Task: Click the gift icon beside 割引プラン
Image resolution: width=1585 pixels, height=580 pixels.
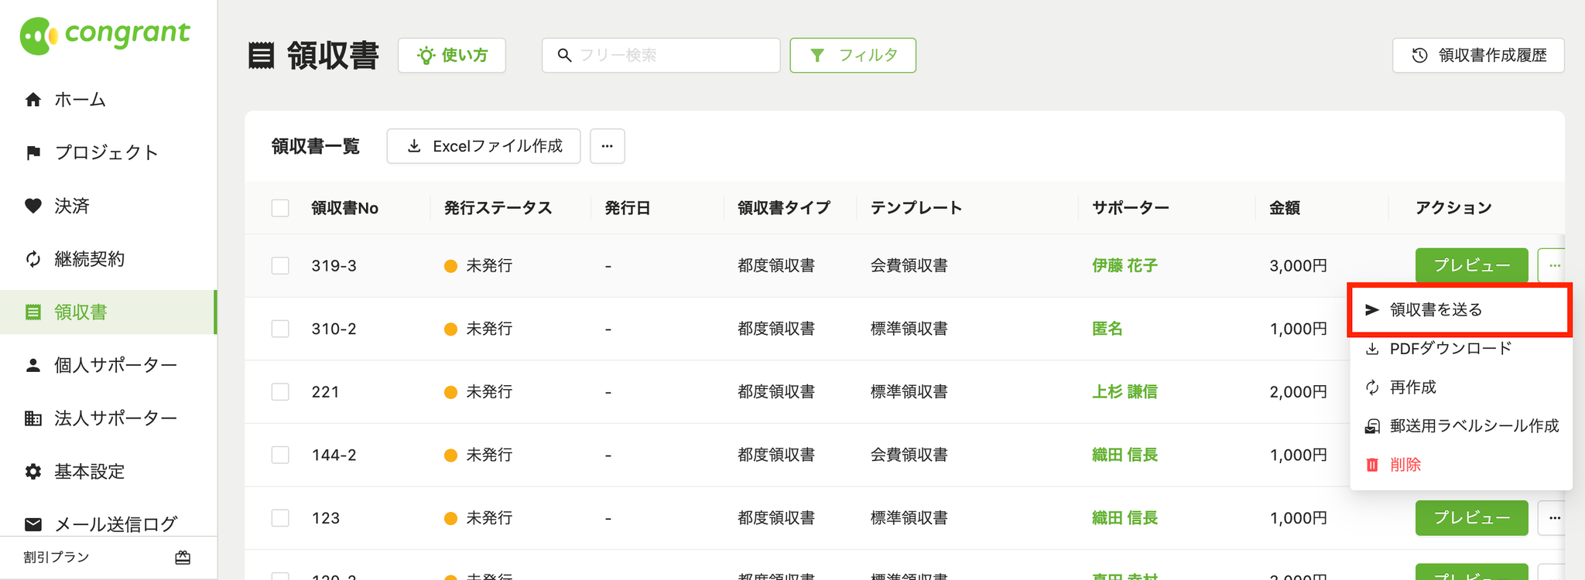Action: tap(183, 558)
